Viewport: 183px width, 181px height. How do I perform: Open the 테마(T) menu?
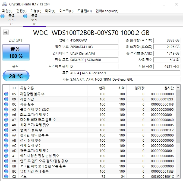50,11
